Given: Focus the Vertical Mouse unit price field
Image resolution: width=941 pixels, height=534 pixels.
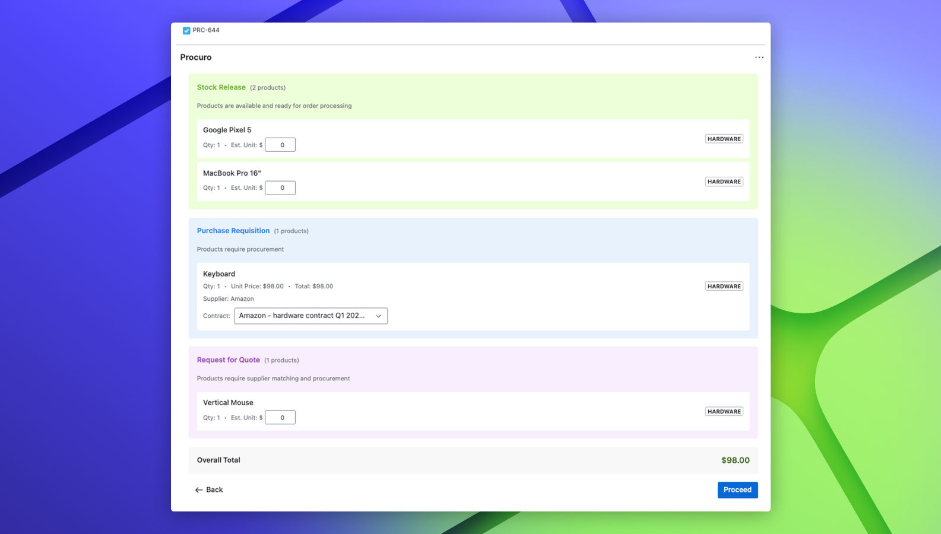Looking at the screenshot, I should (280, 418).
